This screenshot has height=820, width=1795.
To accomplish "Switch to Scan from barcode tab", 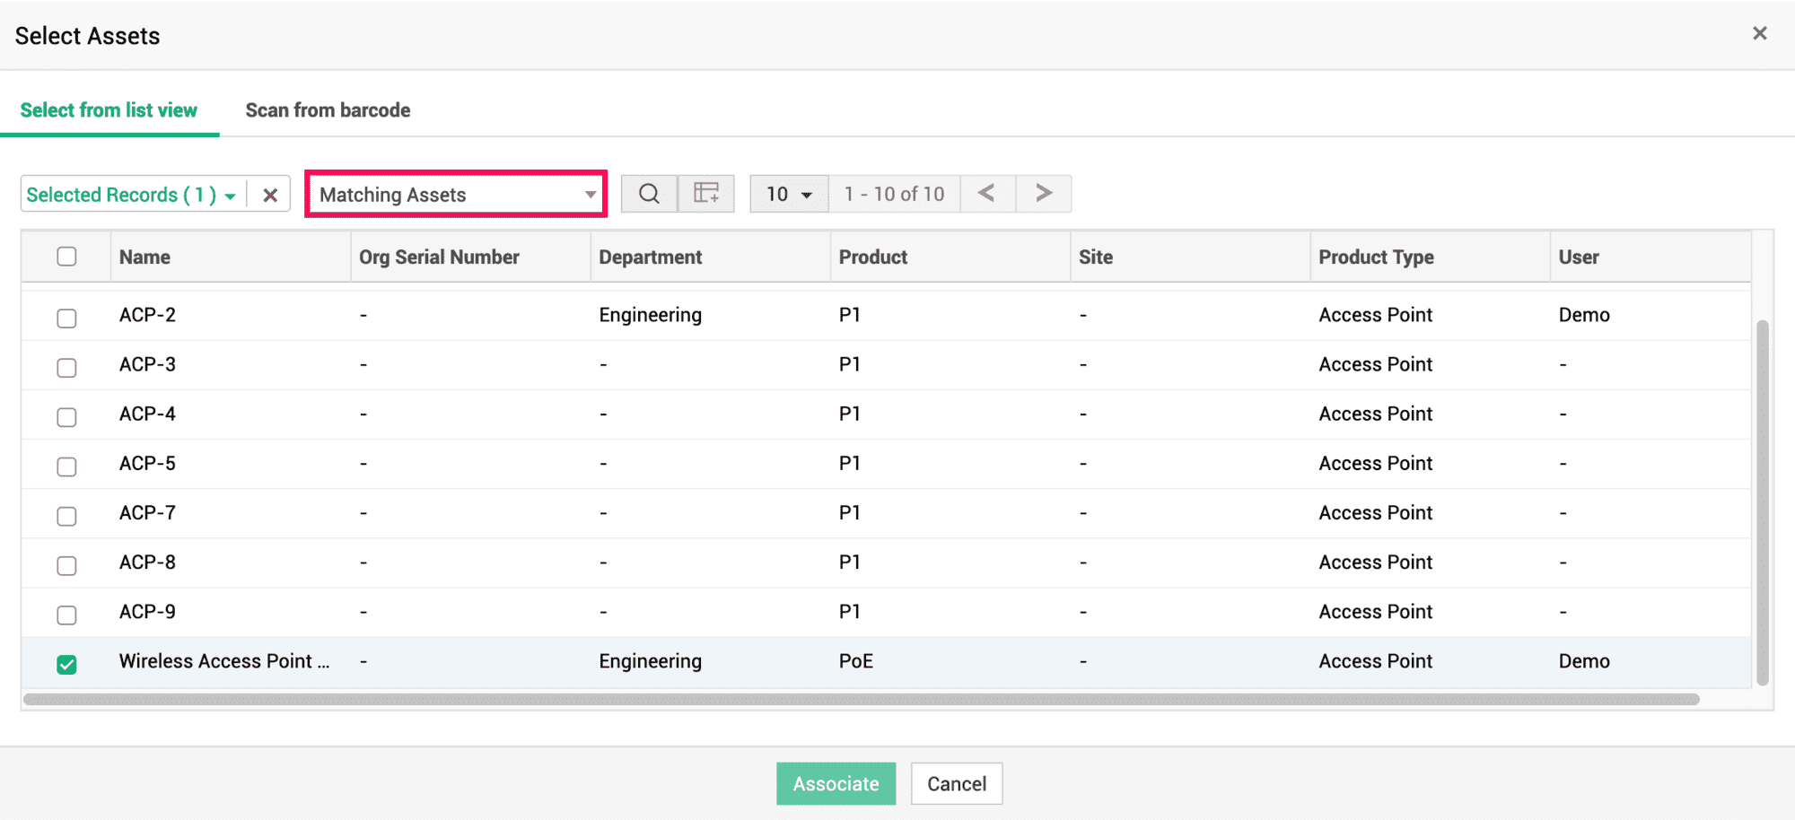I will (328, 110).
